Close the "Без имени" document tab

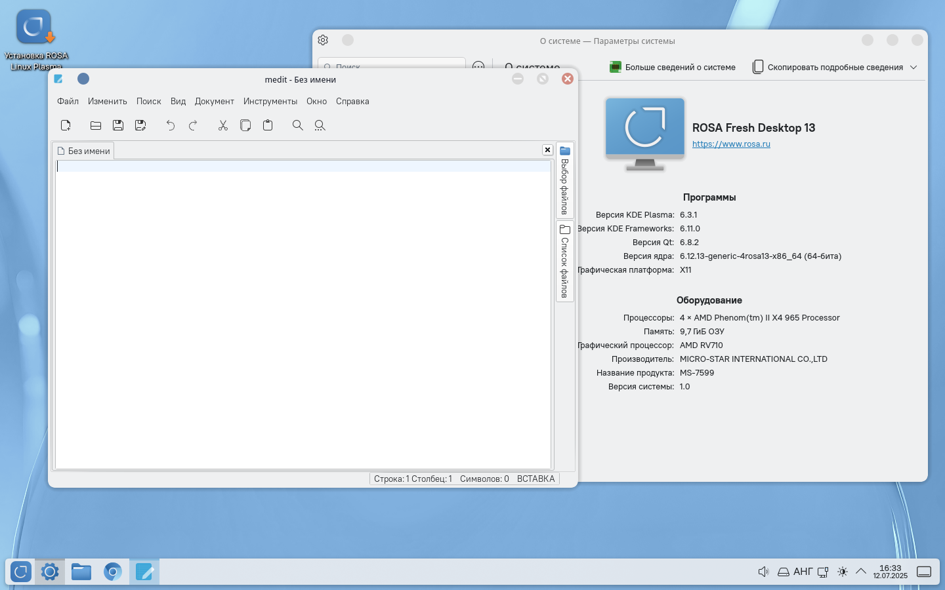click(x=547, y=150)
